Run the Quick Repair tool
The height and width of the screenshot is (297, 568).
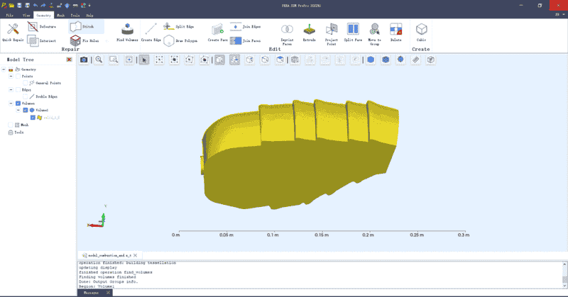pos(13,32)
